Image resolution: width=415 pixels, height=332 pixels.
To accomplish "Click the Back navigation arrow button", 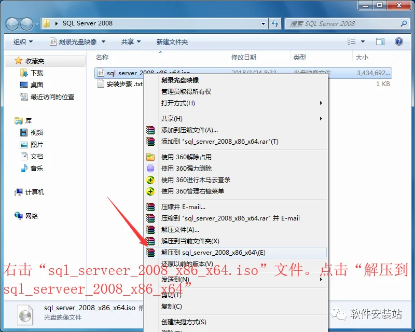I will pyautogui.click(x=12, y=24).
